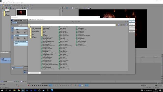Open the Plug-In Chooser help question mark
This screenshot has height=92, width=163.
(x=129, y=19)
